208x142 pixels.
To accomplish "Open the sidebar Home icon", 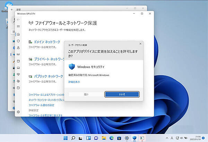I will (x=18, y=34).
